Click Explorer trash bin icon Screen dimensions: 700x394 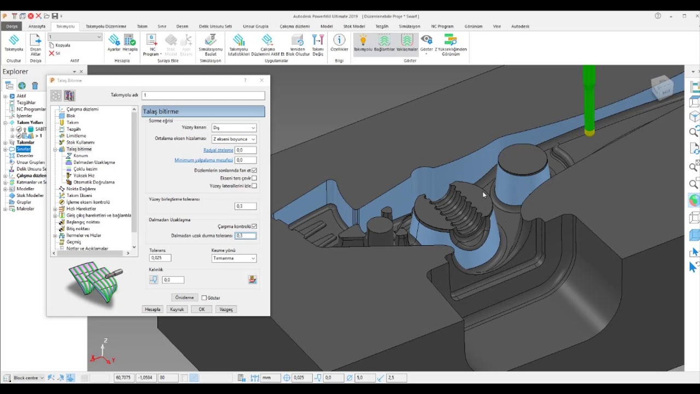(35, 85)
